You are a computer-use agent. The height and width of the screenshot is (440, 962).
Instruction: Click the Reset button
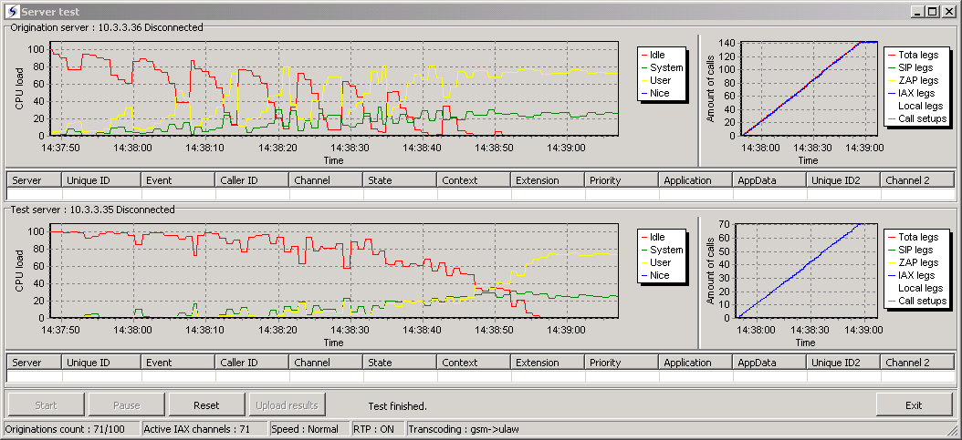pyautogui.click(x=206, y=405)
